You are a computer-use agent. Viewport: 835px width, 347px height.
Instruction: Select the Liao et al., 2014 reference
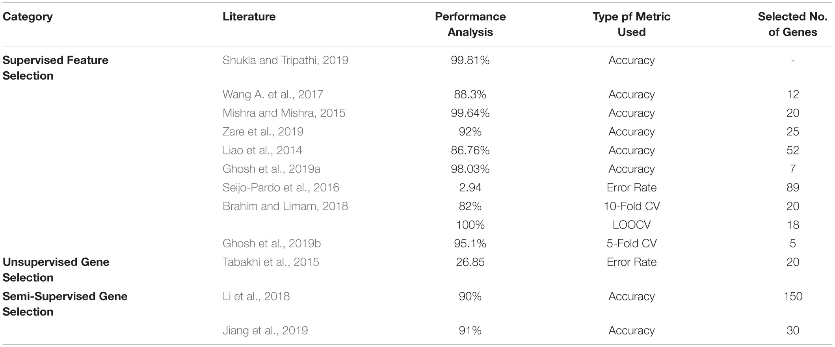[x=262, y=150]
